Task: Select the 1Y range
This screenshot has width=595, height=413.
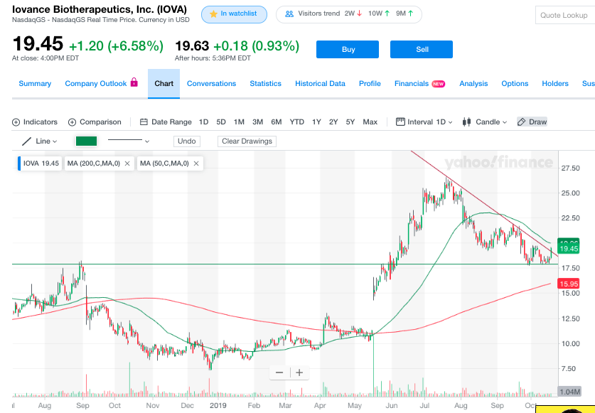Action: (316, 122)
